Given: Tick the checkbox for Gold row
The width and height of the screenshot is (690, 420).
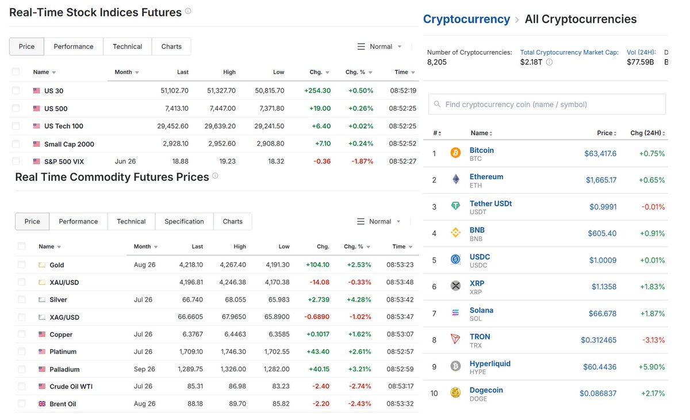Looking at the screenshot, I should coord(21,264).
